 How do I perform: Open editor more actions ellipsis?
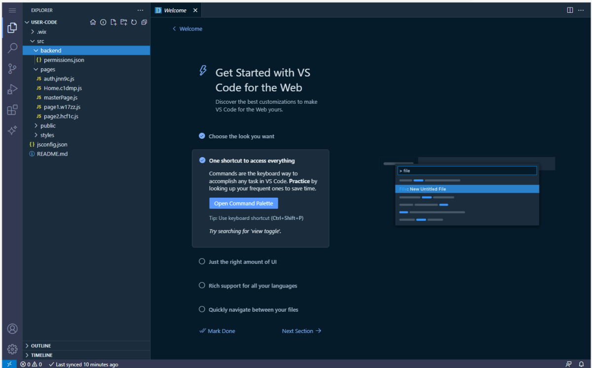tap(581, 10)
